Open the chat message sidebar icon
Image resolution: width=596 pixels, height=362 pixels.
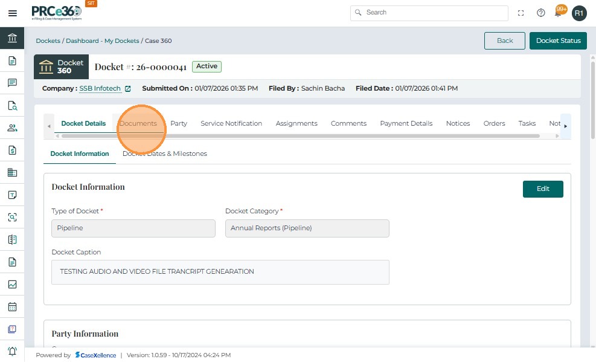(12, 83)
